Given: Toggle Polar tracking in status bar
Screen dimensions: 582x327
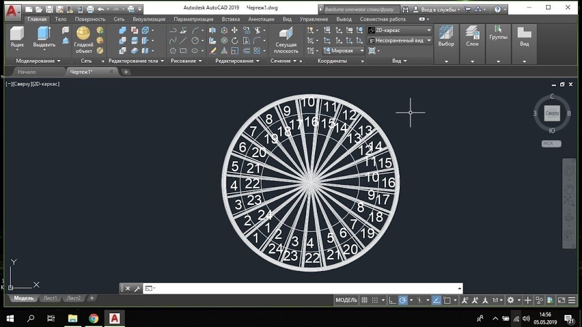Looking at the screenshot, I should (403, 300).
